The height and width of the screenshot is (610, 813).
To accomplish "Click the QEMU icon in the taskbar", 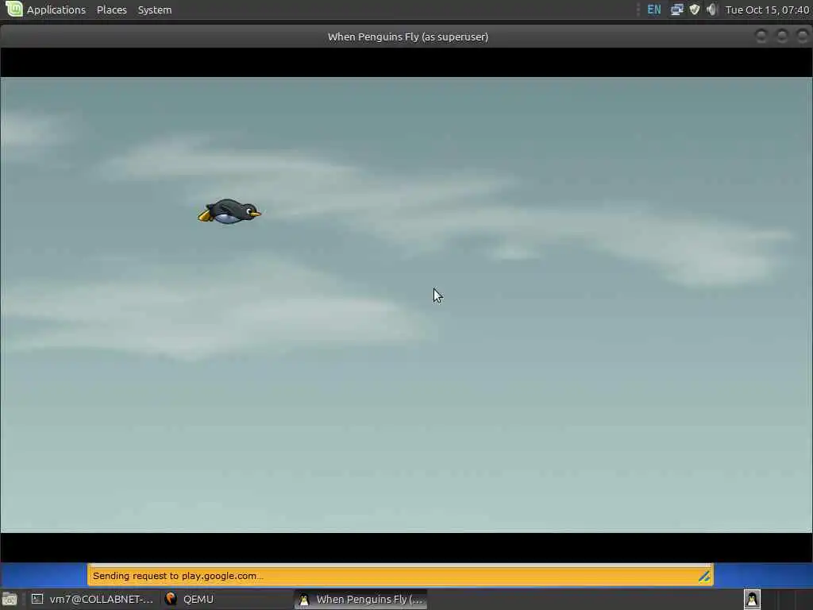I will (x=171, y=599).
